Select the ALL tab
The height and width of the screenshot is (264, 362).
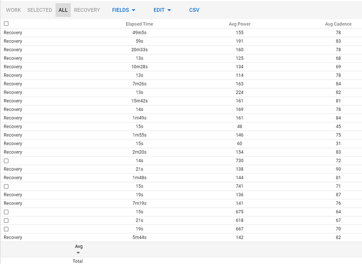(x=63, y=10)
